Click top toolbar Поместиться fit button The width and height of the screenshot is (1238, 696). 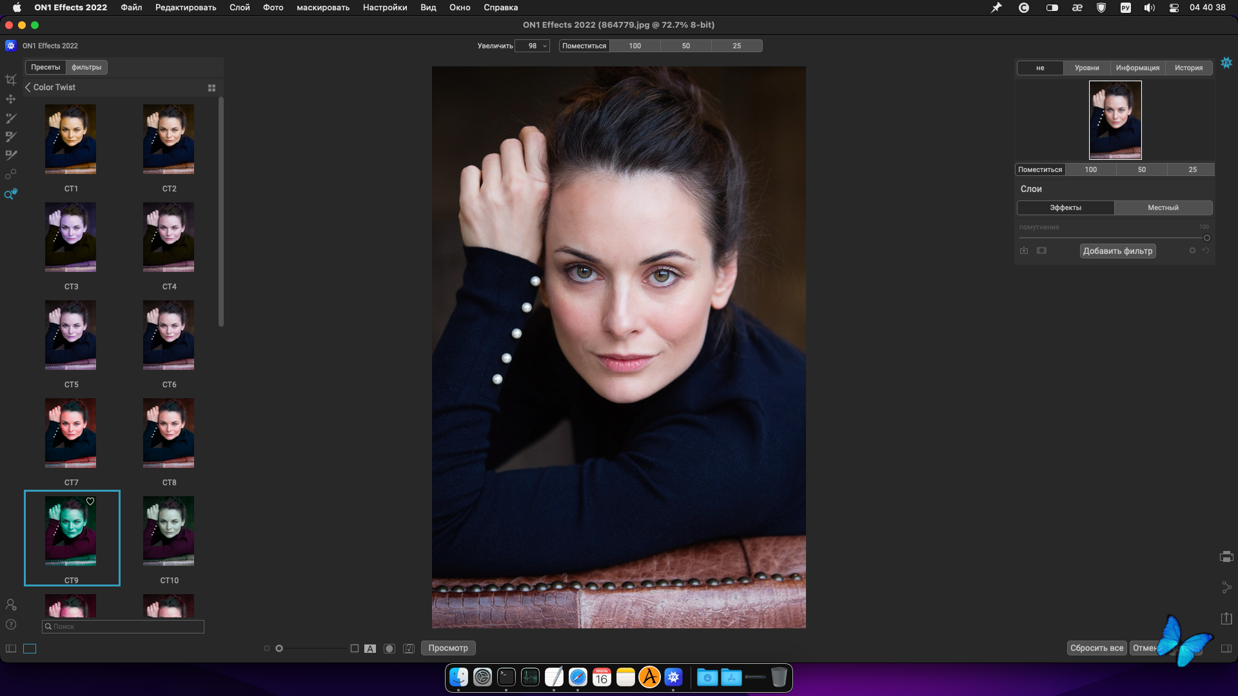584,46
